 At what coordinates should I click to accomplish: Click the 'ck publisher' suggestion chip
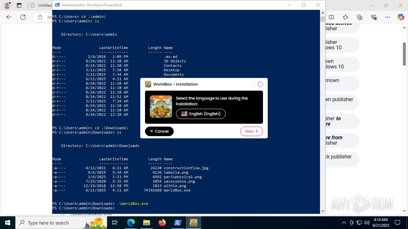tap(342, 160)
